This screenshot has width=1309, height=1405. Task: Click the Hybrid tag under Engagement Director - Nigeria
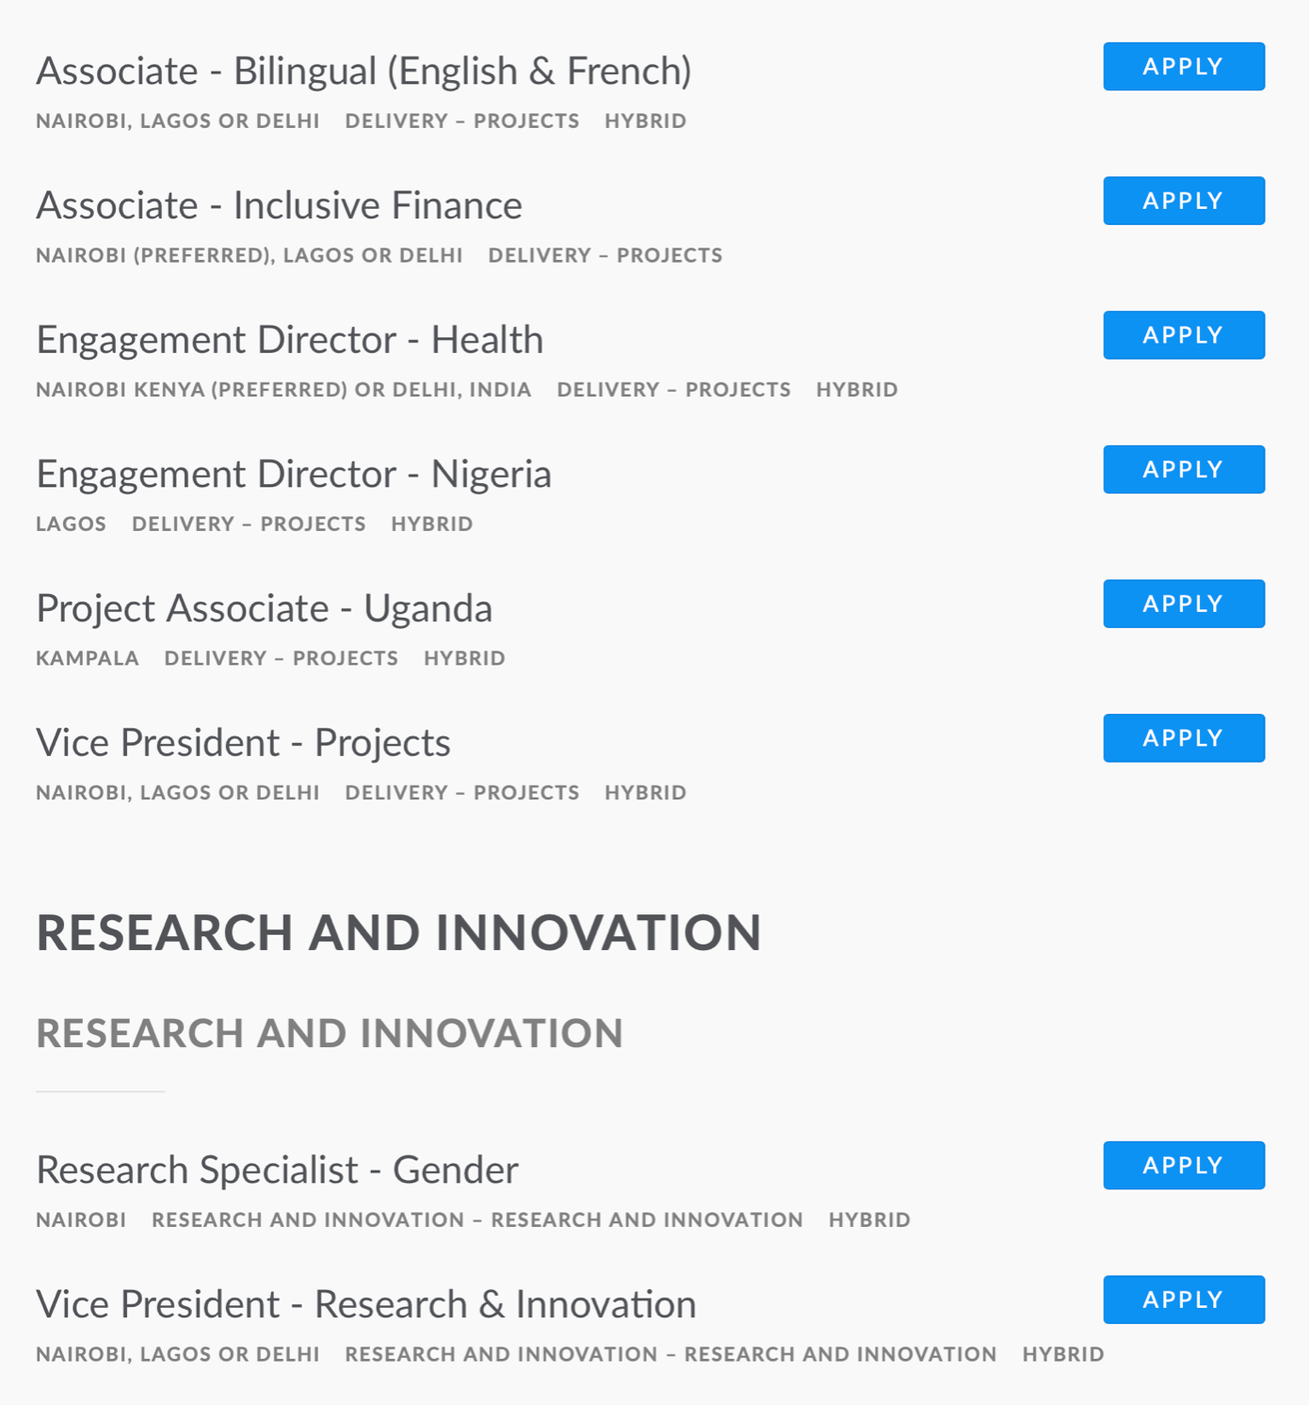432,524
